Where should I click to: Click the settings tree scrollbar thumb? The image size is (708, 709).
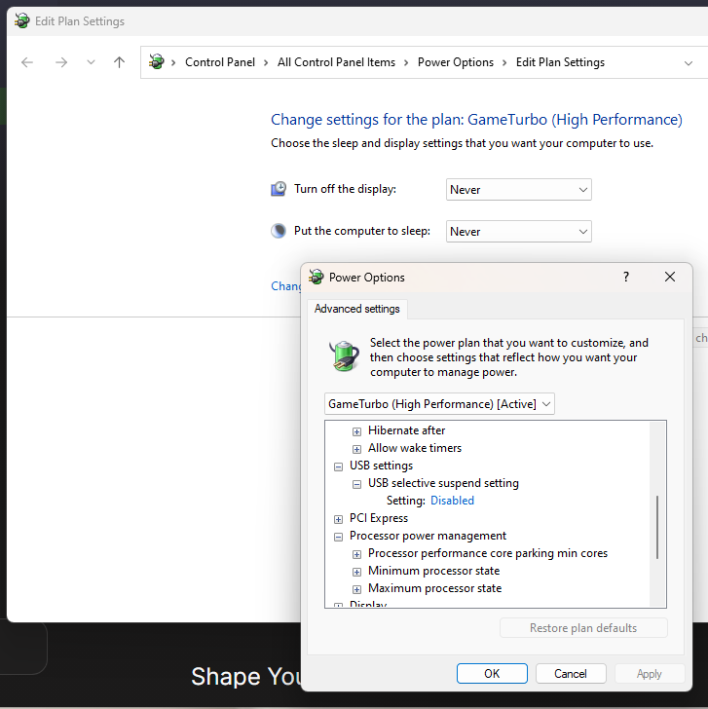[657, 527]
